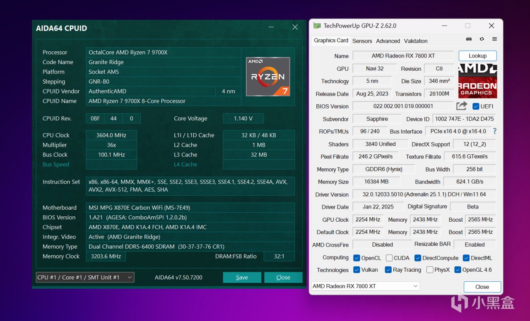Click the GPU-Z Memory Type GDDR6 (Hynix) field
Screen dimensions: 530x321
[x=383, y=169]
